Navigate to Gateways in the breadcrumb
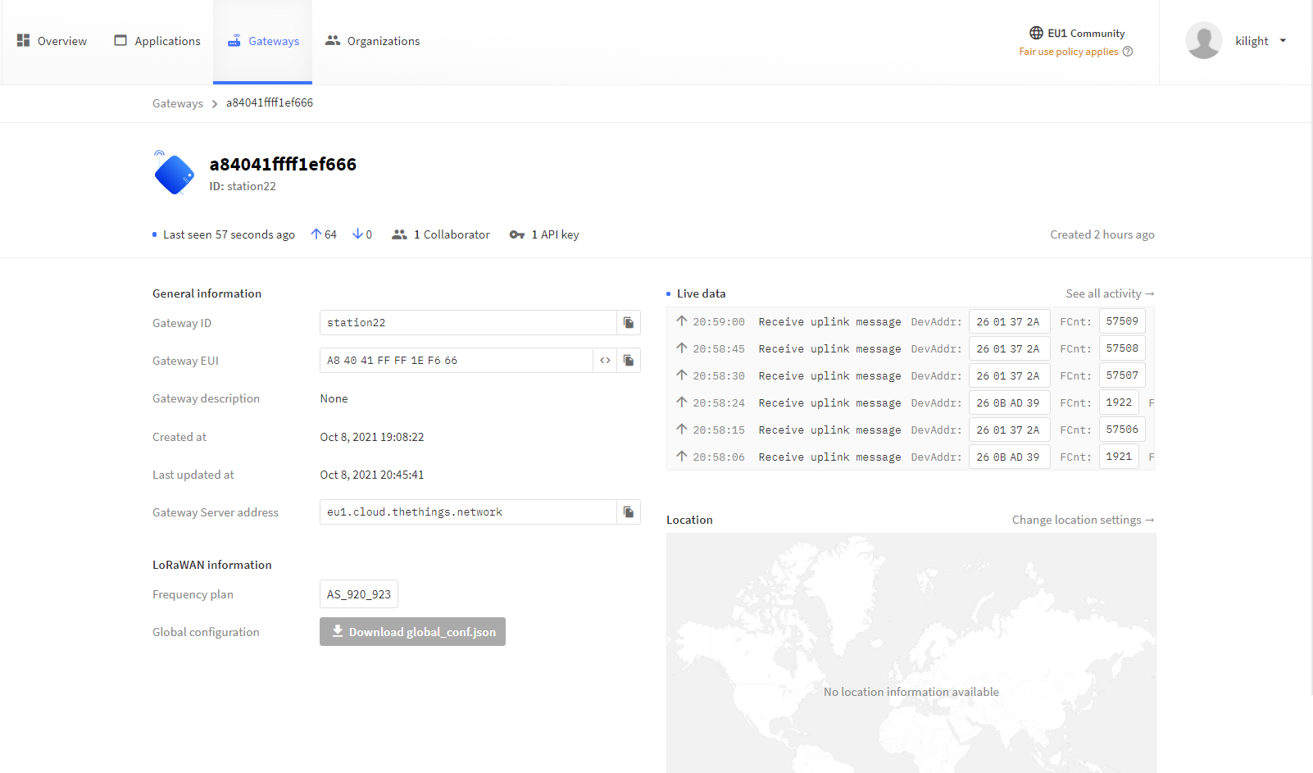This screenshot has width=1313, height=773. [x=177, y=103]
